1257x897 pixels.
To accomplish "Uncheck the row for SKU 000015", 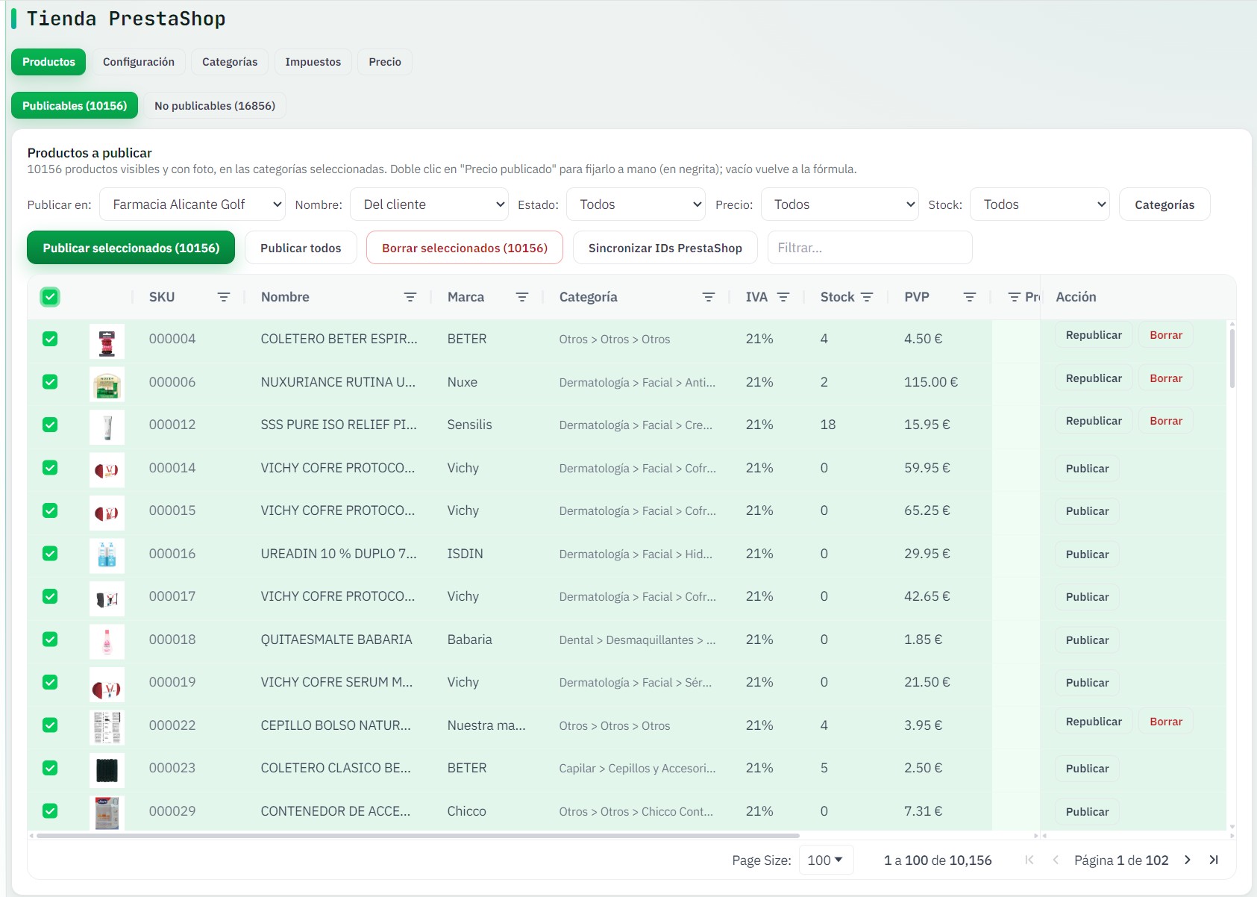I will (x=50, y=510).
